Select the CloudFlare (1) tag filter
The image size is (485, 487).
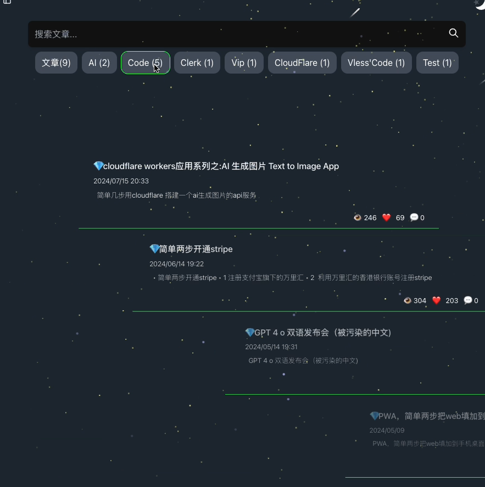tap(302, 63)
